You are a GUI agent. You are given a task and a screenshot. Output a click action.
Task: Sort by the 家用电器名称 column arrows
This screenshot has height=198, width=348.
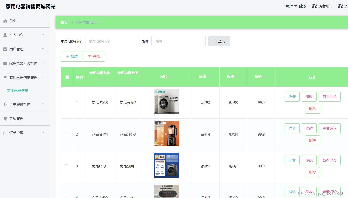100,80
